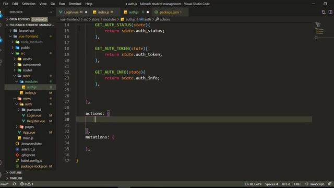
Task: Open the Terminal menu
Action: point(75,4)
